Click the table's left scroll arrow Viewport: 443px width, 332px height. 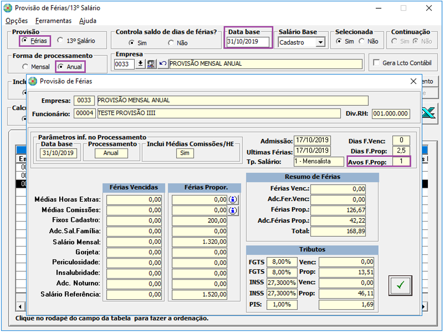pos(20,306)
